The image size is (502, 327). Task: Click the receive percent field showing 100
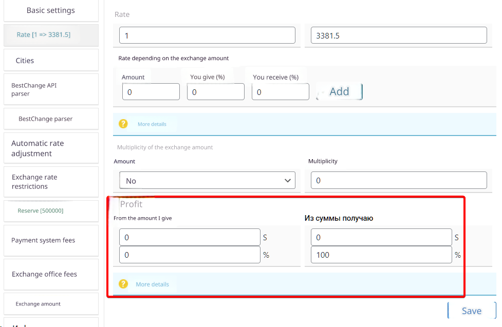tap(381, 255)
